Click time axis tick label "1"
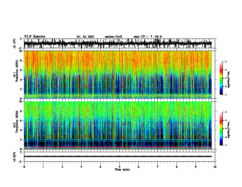242x187 pixels. click(43, 167)
